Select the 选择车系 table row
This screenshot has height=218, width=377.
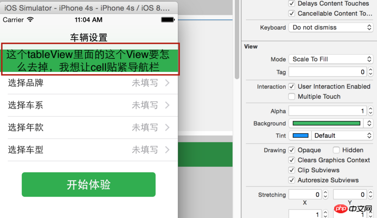click(89, 105)
